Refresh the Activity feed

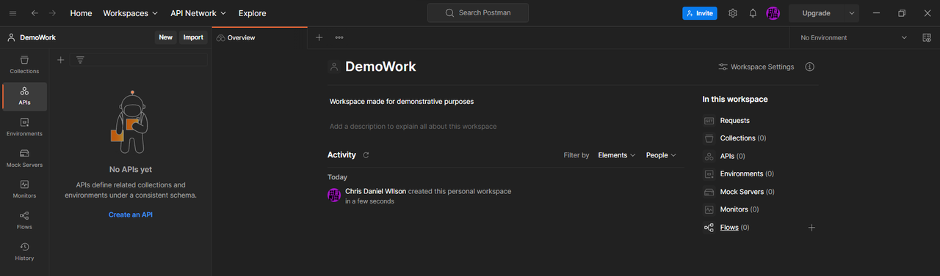point(366,155)
